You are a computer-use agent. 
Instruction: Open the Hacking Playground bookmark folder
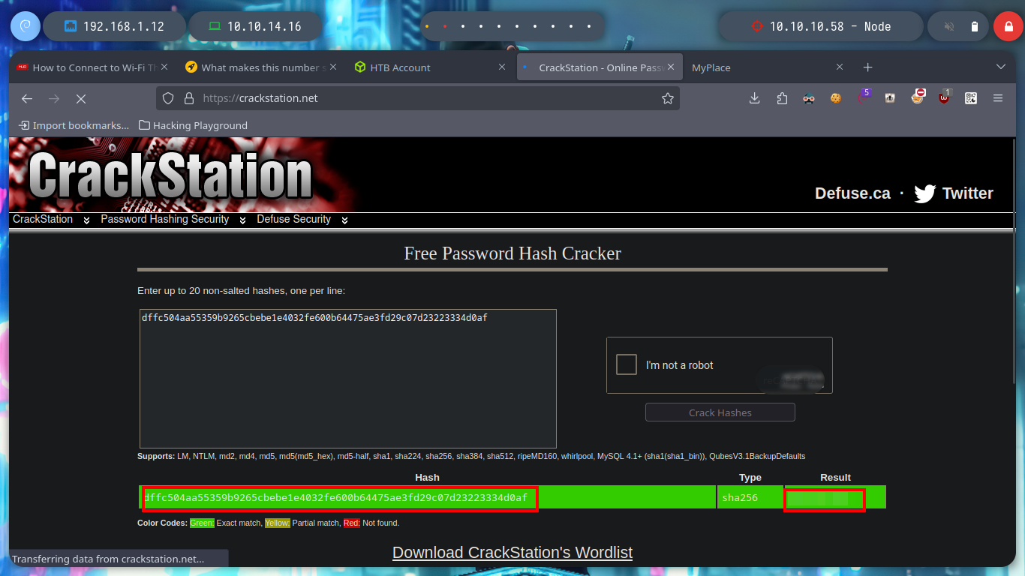click(193, 125)
